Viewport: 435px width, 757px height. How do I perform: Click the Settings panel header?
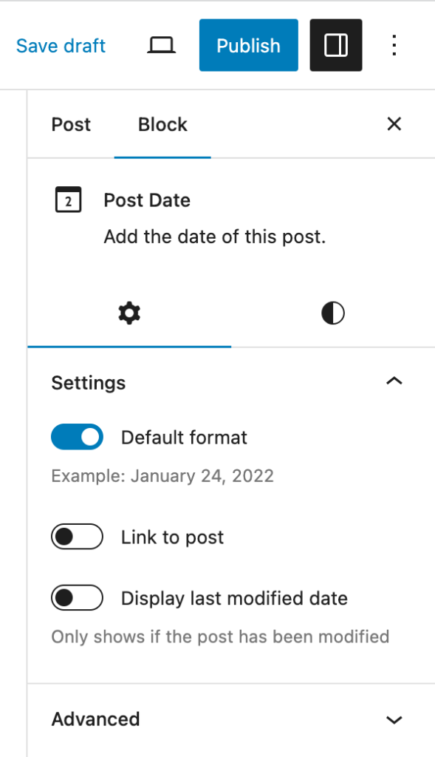89,383
